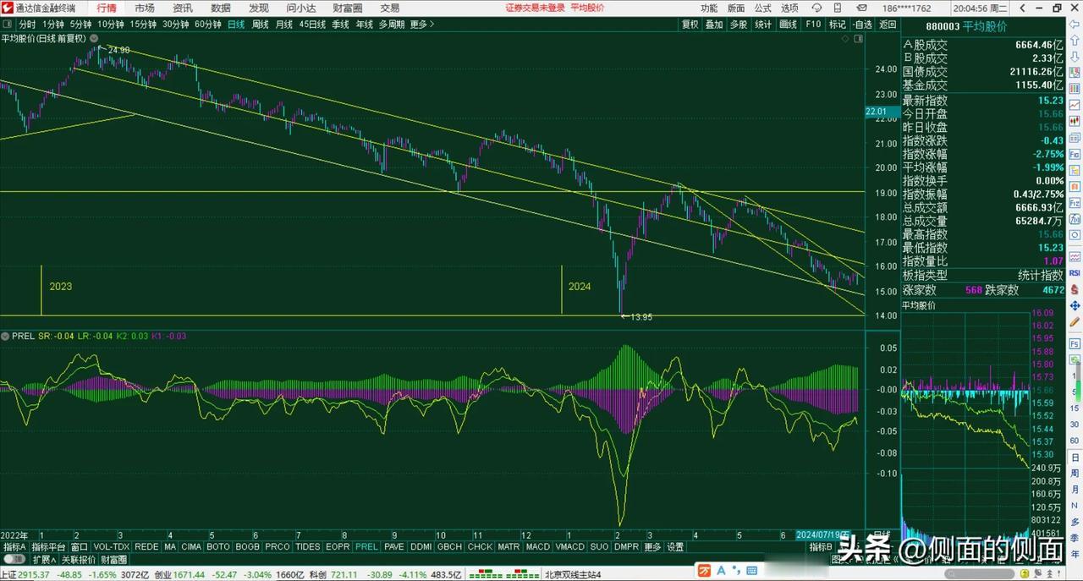The image size is (1083, 581).
Task: Select the 5分钟 period tab
Action: tap(81, 25)
